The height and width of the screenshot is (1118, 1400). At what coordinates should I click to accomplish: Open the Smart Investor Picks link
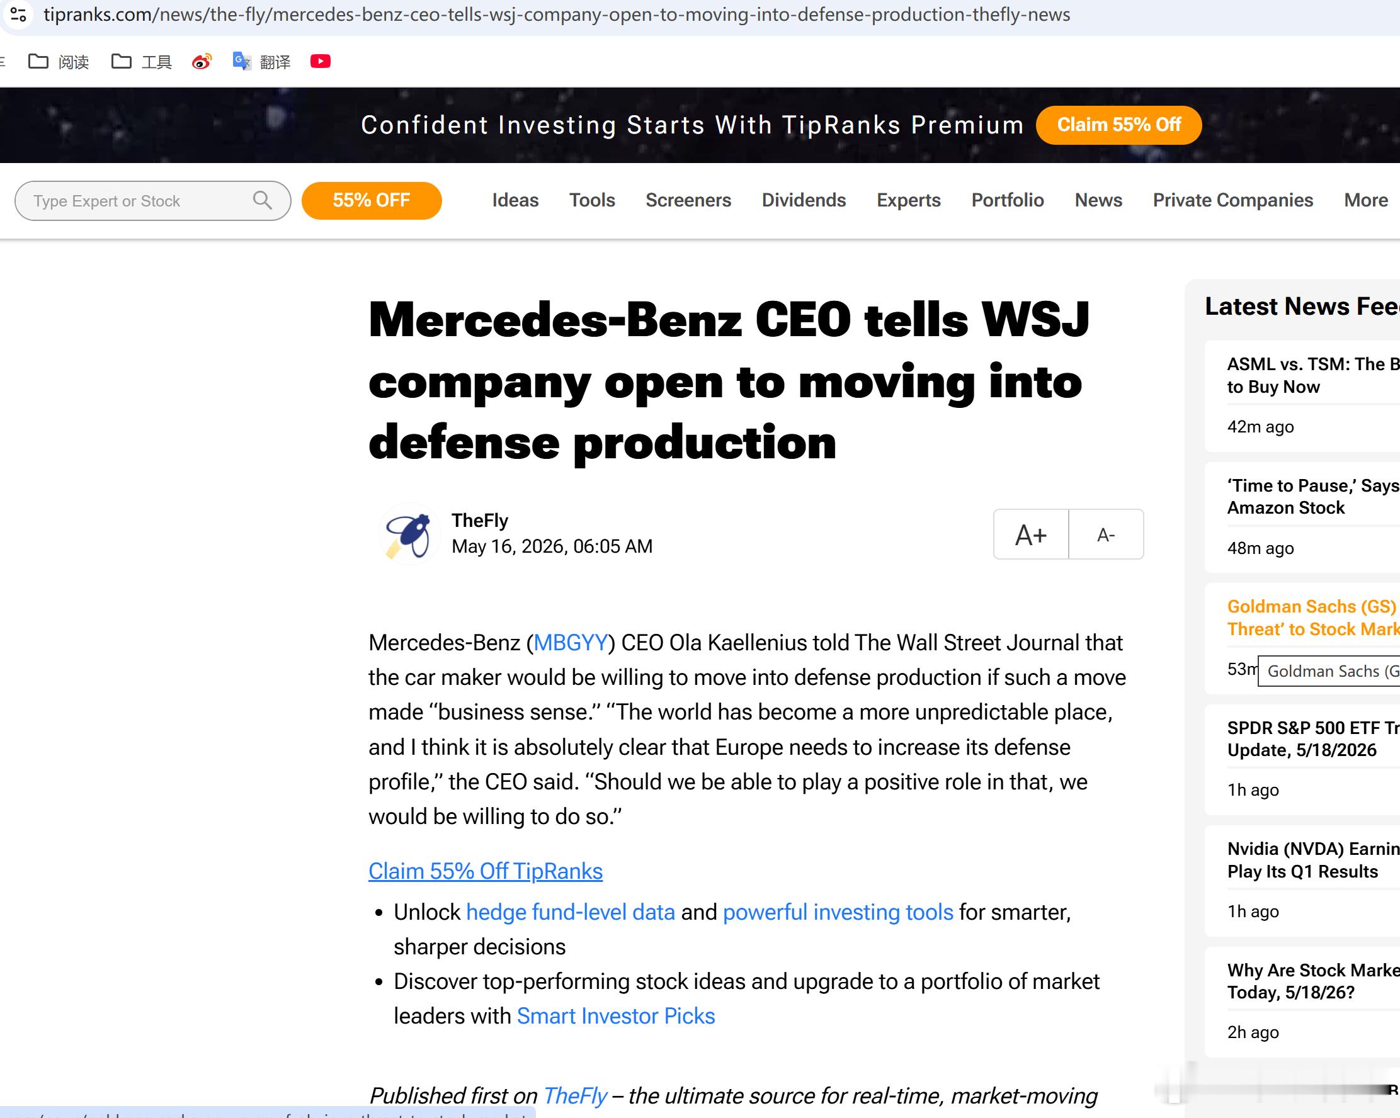tap(615, 1016)
